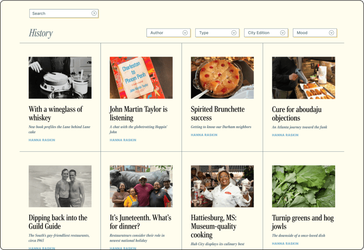
Task: Click subtitle "An Atlanta journey toward the funk"
Action: click(x=300, y=127)
